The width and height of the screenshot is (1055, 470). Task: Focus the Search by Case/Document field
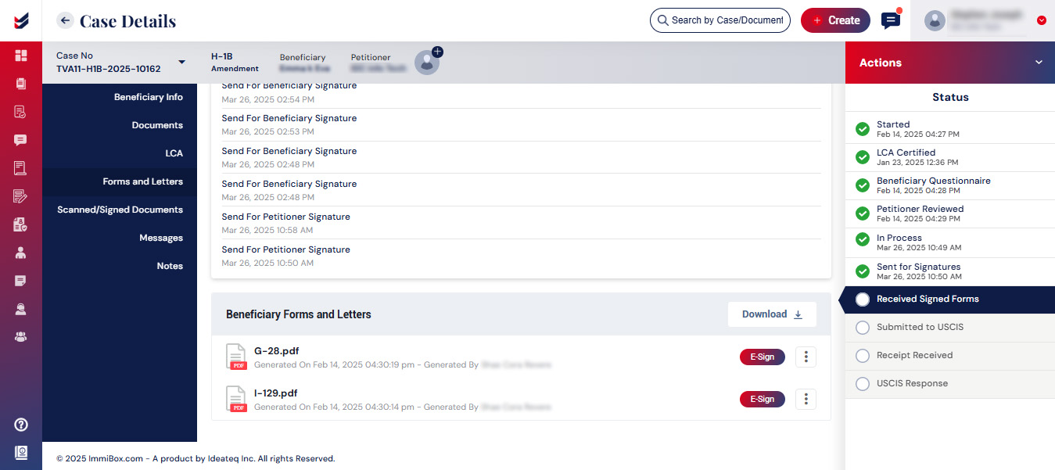[x=720, y=20]
